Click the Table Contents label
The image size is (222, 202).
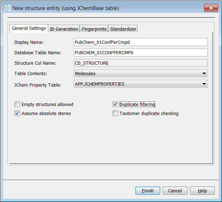point(31,74)
